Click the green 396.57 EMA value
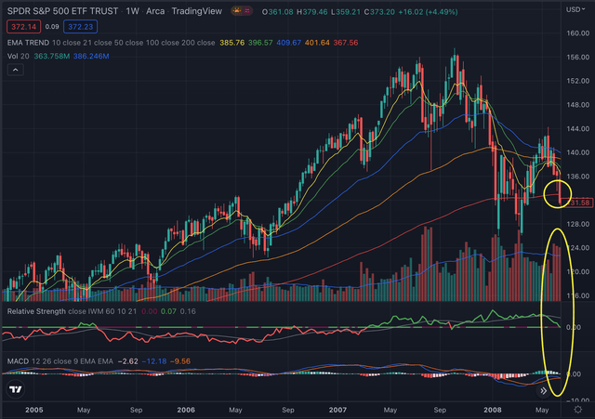This screenshot has width=595, height=419. click(260, 43)
